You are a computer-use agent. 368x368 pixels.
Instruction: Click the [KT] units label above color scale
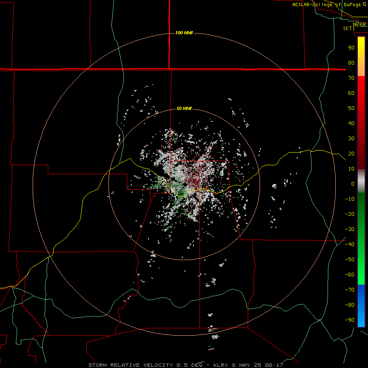[x=349, y=28]
